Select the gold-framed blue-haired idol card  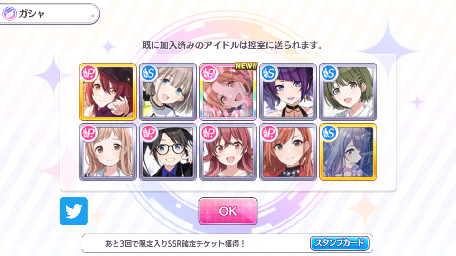(x=348, y=152)
